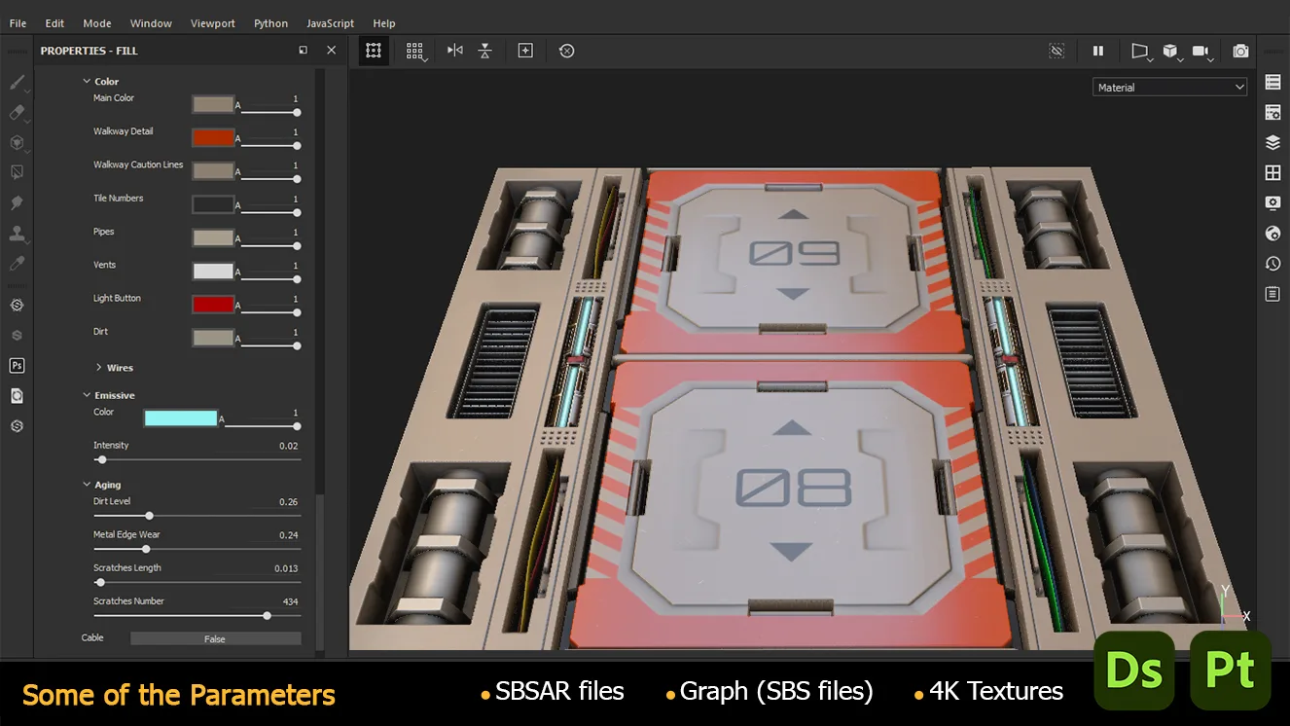Open the Display settings monitor icon
This screenshot has width=1290, height=726.
[1272, 202]
